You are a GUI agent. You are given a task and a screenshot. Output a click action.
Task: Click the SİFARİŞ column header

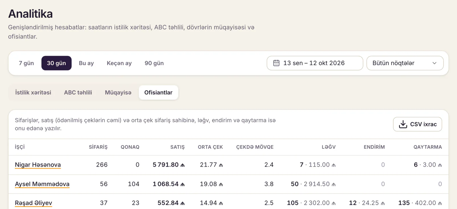click(98, 147)
